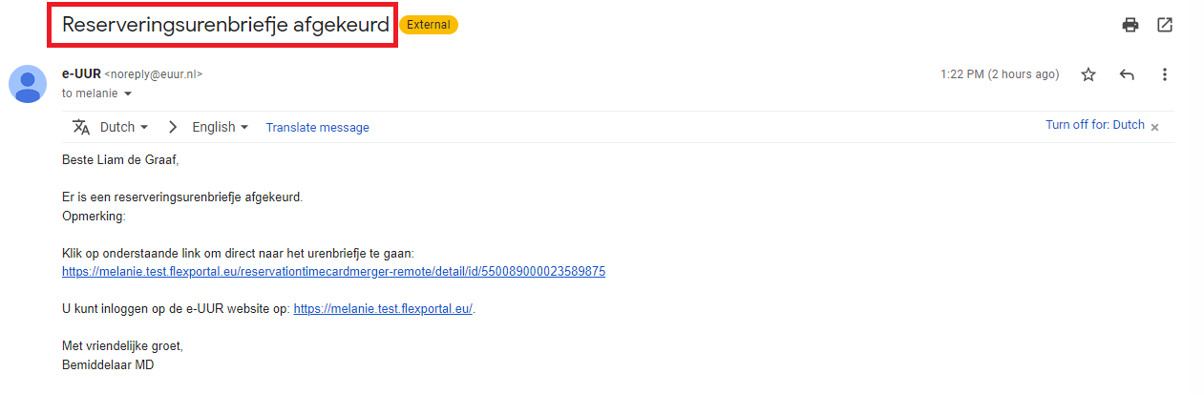Click the yellow External label
Viewport: 1204px width, 394px height.
[x=429, y=25]
